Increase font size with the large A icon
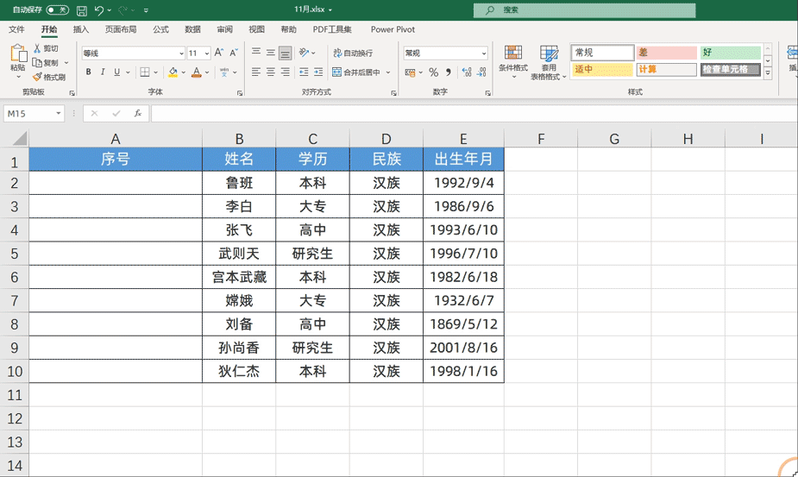 pos(219,53)
